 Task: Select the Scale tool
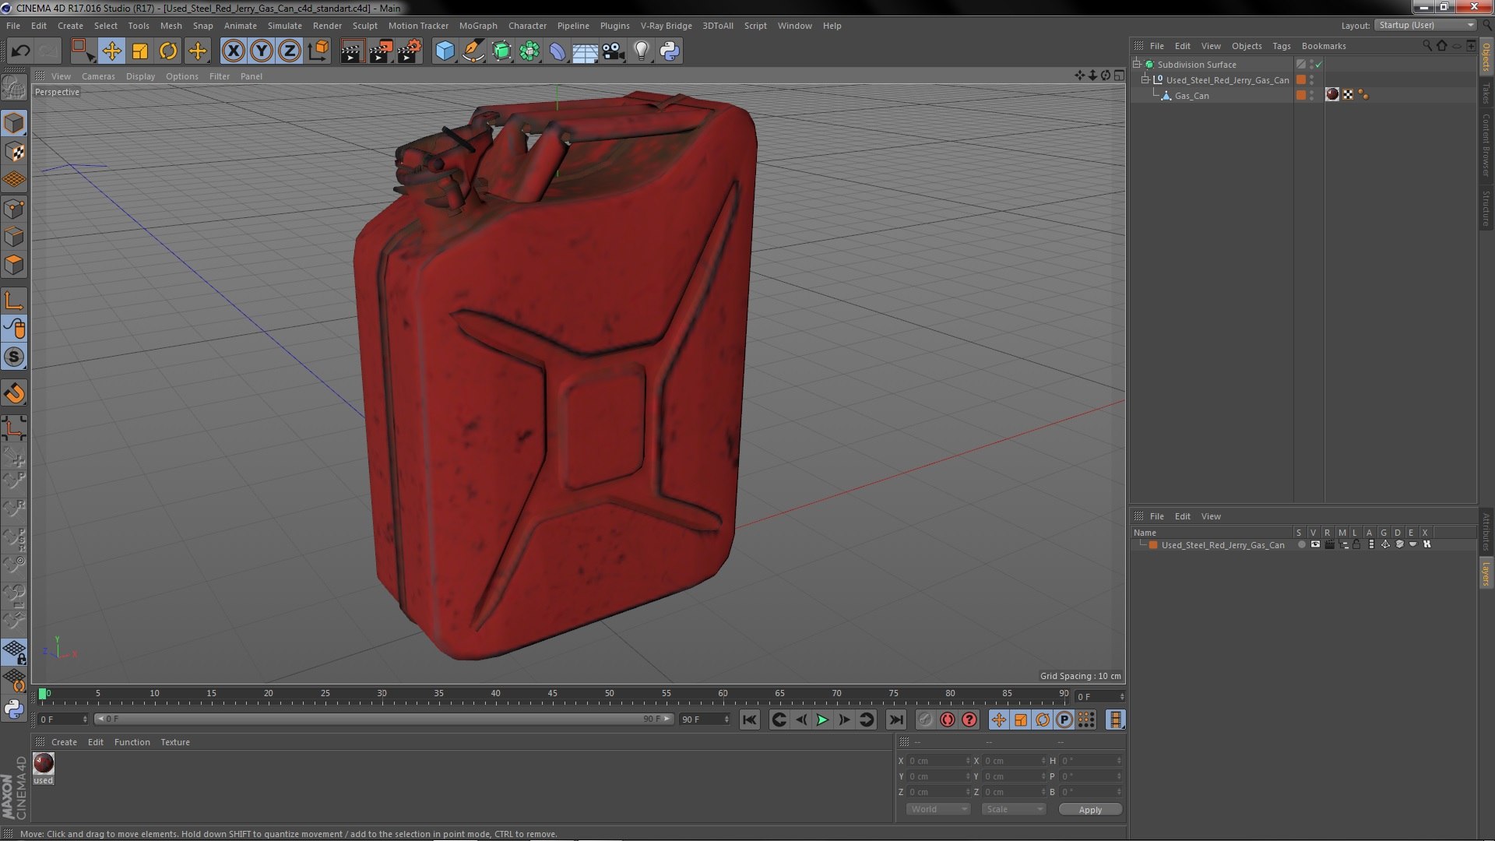click(x=140, y=51)
